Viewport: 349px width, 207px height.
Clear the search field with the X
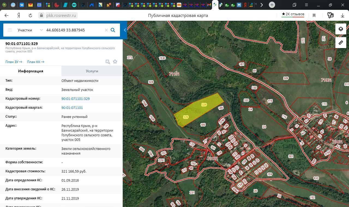[106, 30]
